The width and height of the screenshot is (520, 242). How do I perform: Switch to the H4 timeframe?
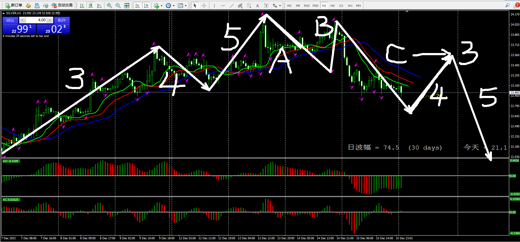tap(332, 6)
